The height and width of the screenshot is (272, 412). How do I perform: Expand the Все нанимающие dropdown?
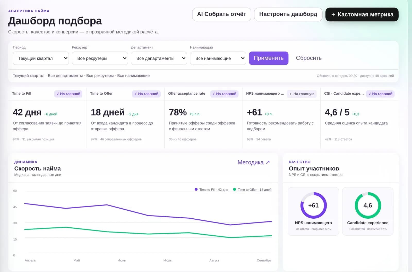[x=218, y=58]
